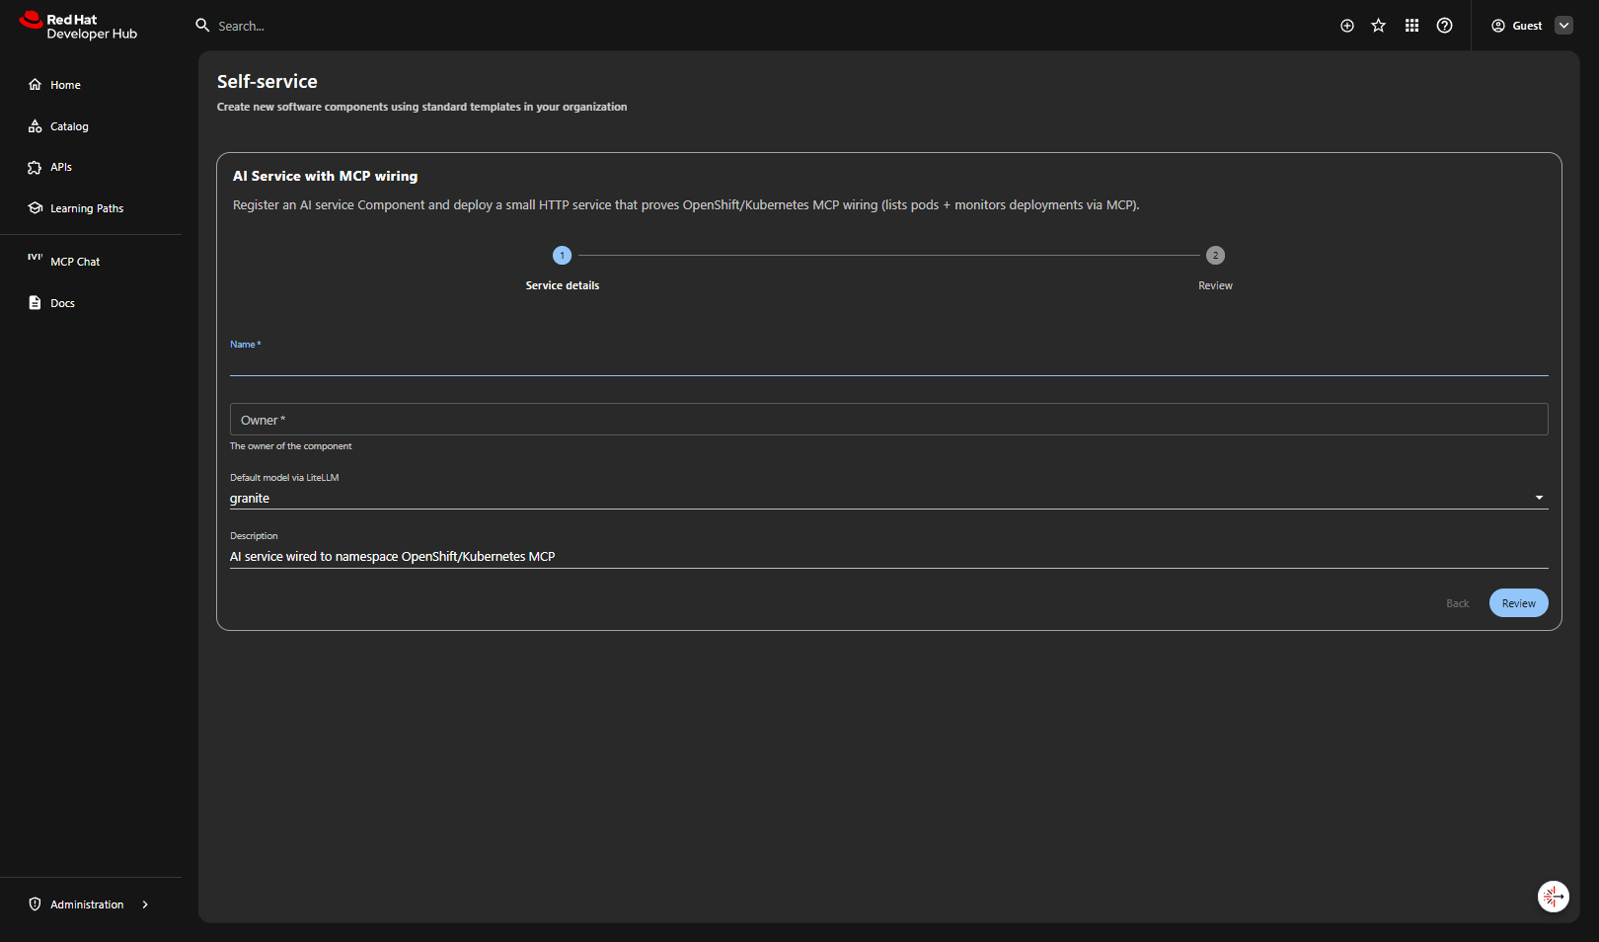The width and height of the screenshot is (1599, 942).
Task: Click the Learning Paths graduation cap icon
Action: [x=36, y=208]
